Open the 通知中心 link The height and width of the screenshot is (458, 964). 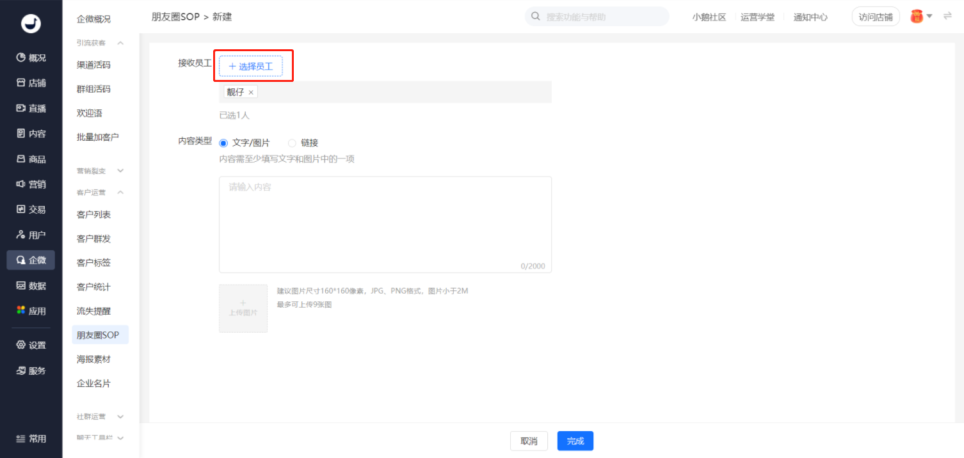[x=810, y=17]
